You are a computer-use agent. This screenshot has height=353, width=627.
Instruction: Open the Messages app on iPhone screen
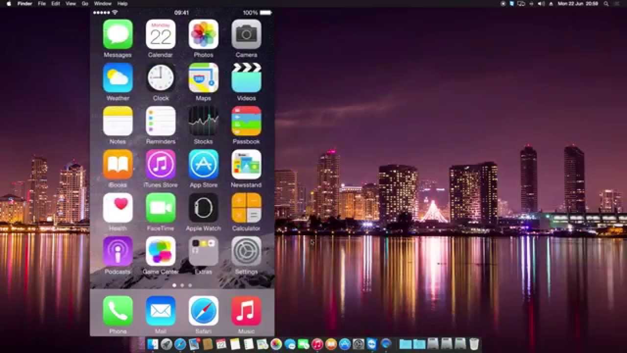(x=118, y=34)
